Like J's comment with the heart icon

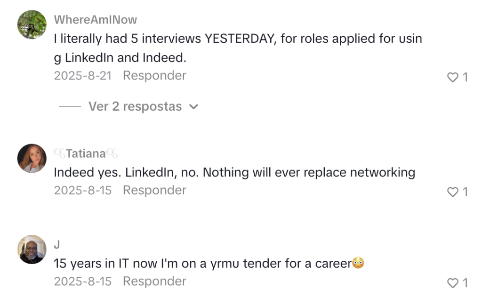point(452,283)
